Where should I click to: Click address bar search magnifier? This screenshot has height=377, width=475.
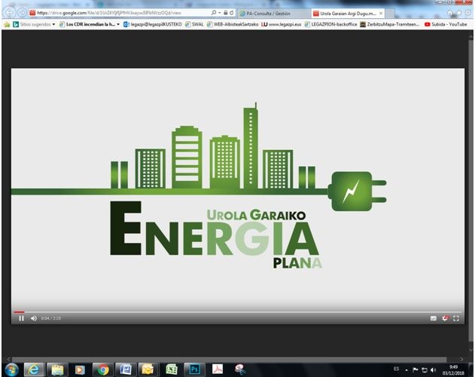[x=214, y=13]
